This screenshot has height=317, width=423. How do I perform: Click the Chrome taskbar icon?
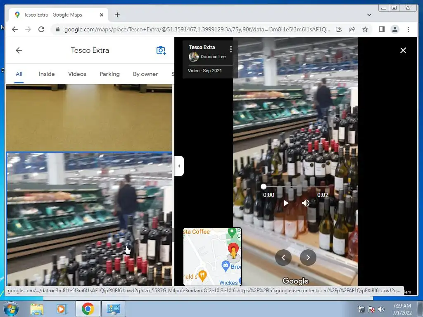coord(88,309)
